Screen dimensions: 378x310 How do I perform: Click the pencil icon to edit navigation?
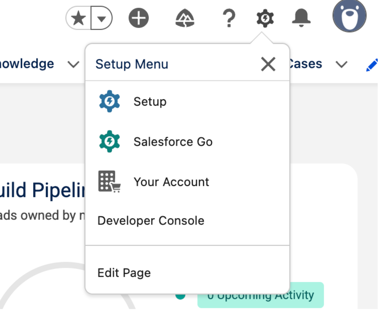click(372, 65)
